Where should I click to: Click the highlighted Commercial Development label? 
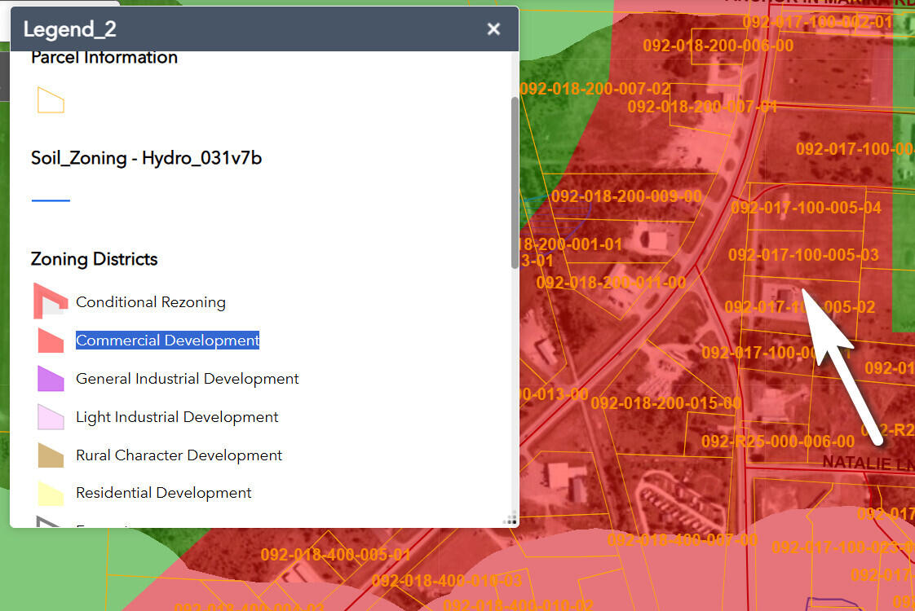[x=167, y=341]
